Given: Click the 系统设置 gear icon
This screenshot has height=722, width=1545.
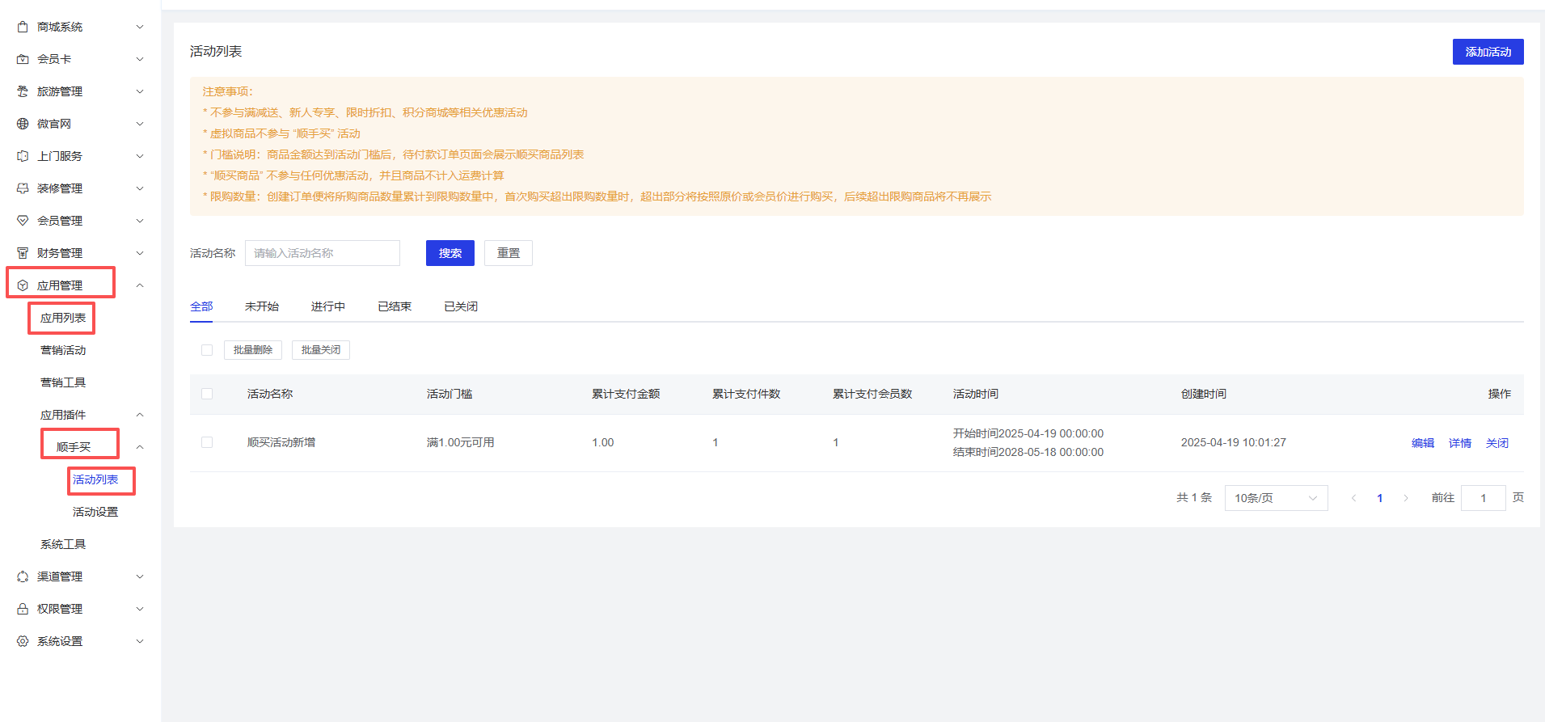Looking at the screenshot, I should (23, 641).
